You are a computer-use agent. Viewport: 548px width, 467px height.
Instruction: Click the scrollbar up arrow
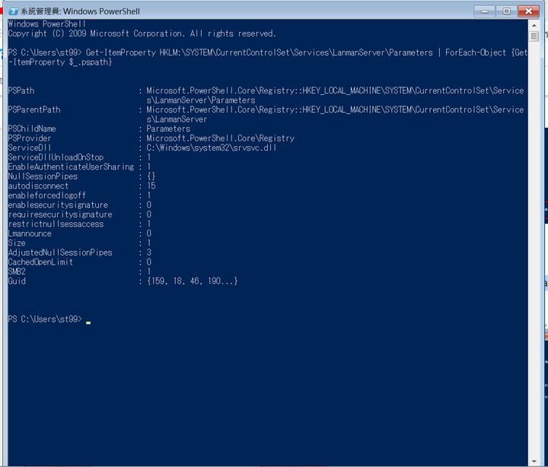click(534, 25)
